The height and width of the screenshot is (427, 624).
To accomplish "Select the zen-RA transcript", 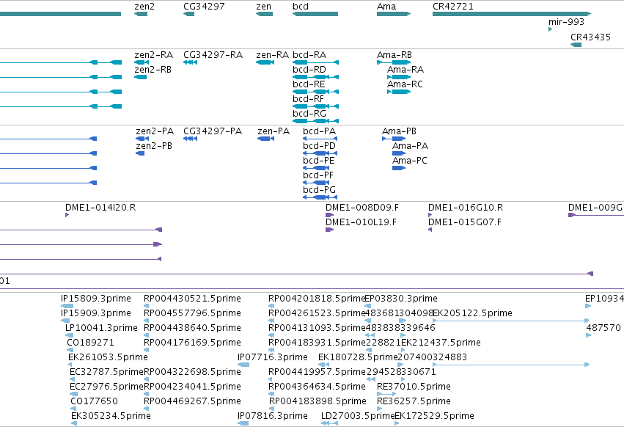I will [265, 62].
